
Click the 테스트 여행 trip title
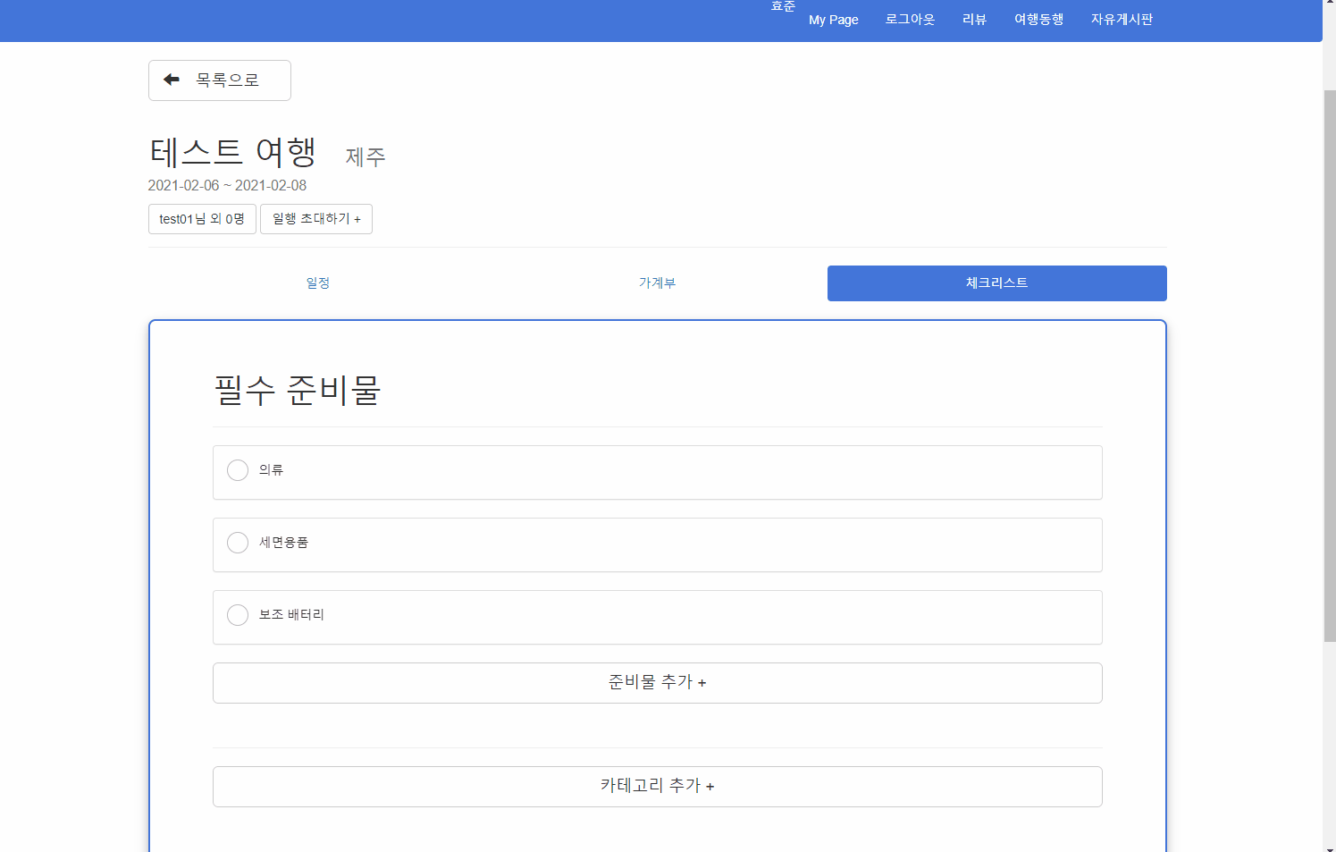233,152
